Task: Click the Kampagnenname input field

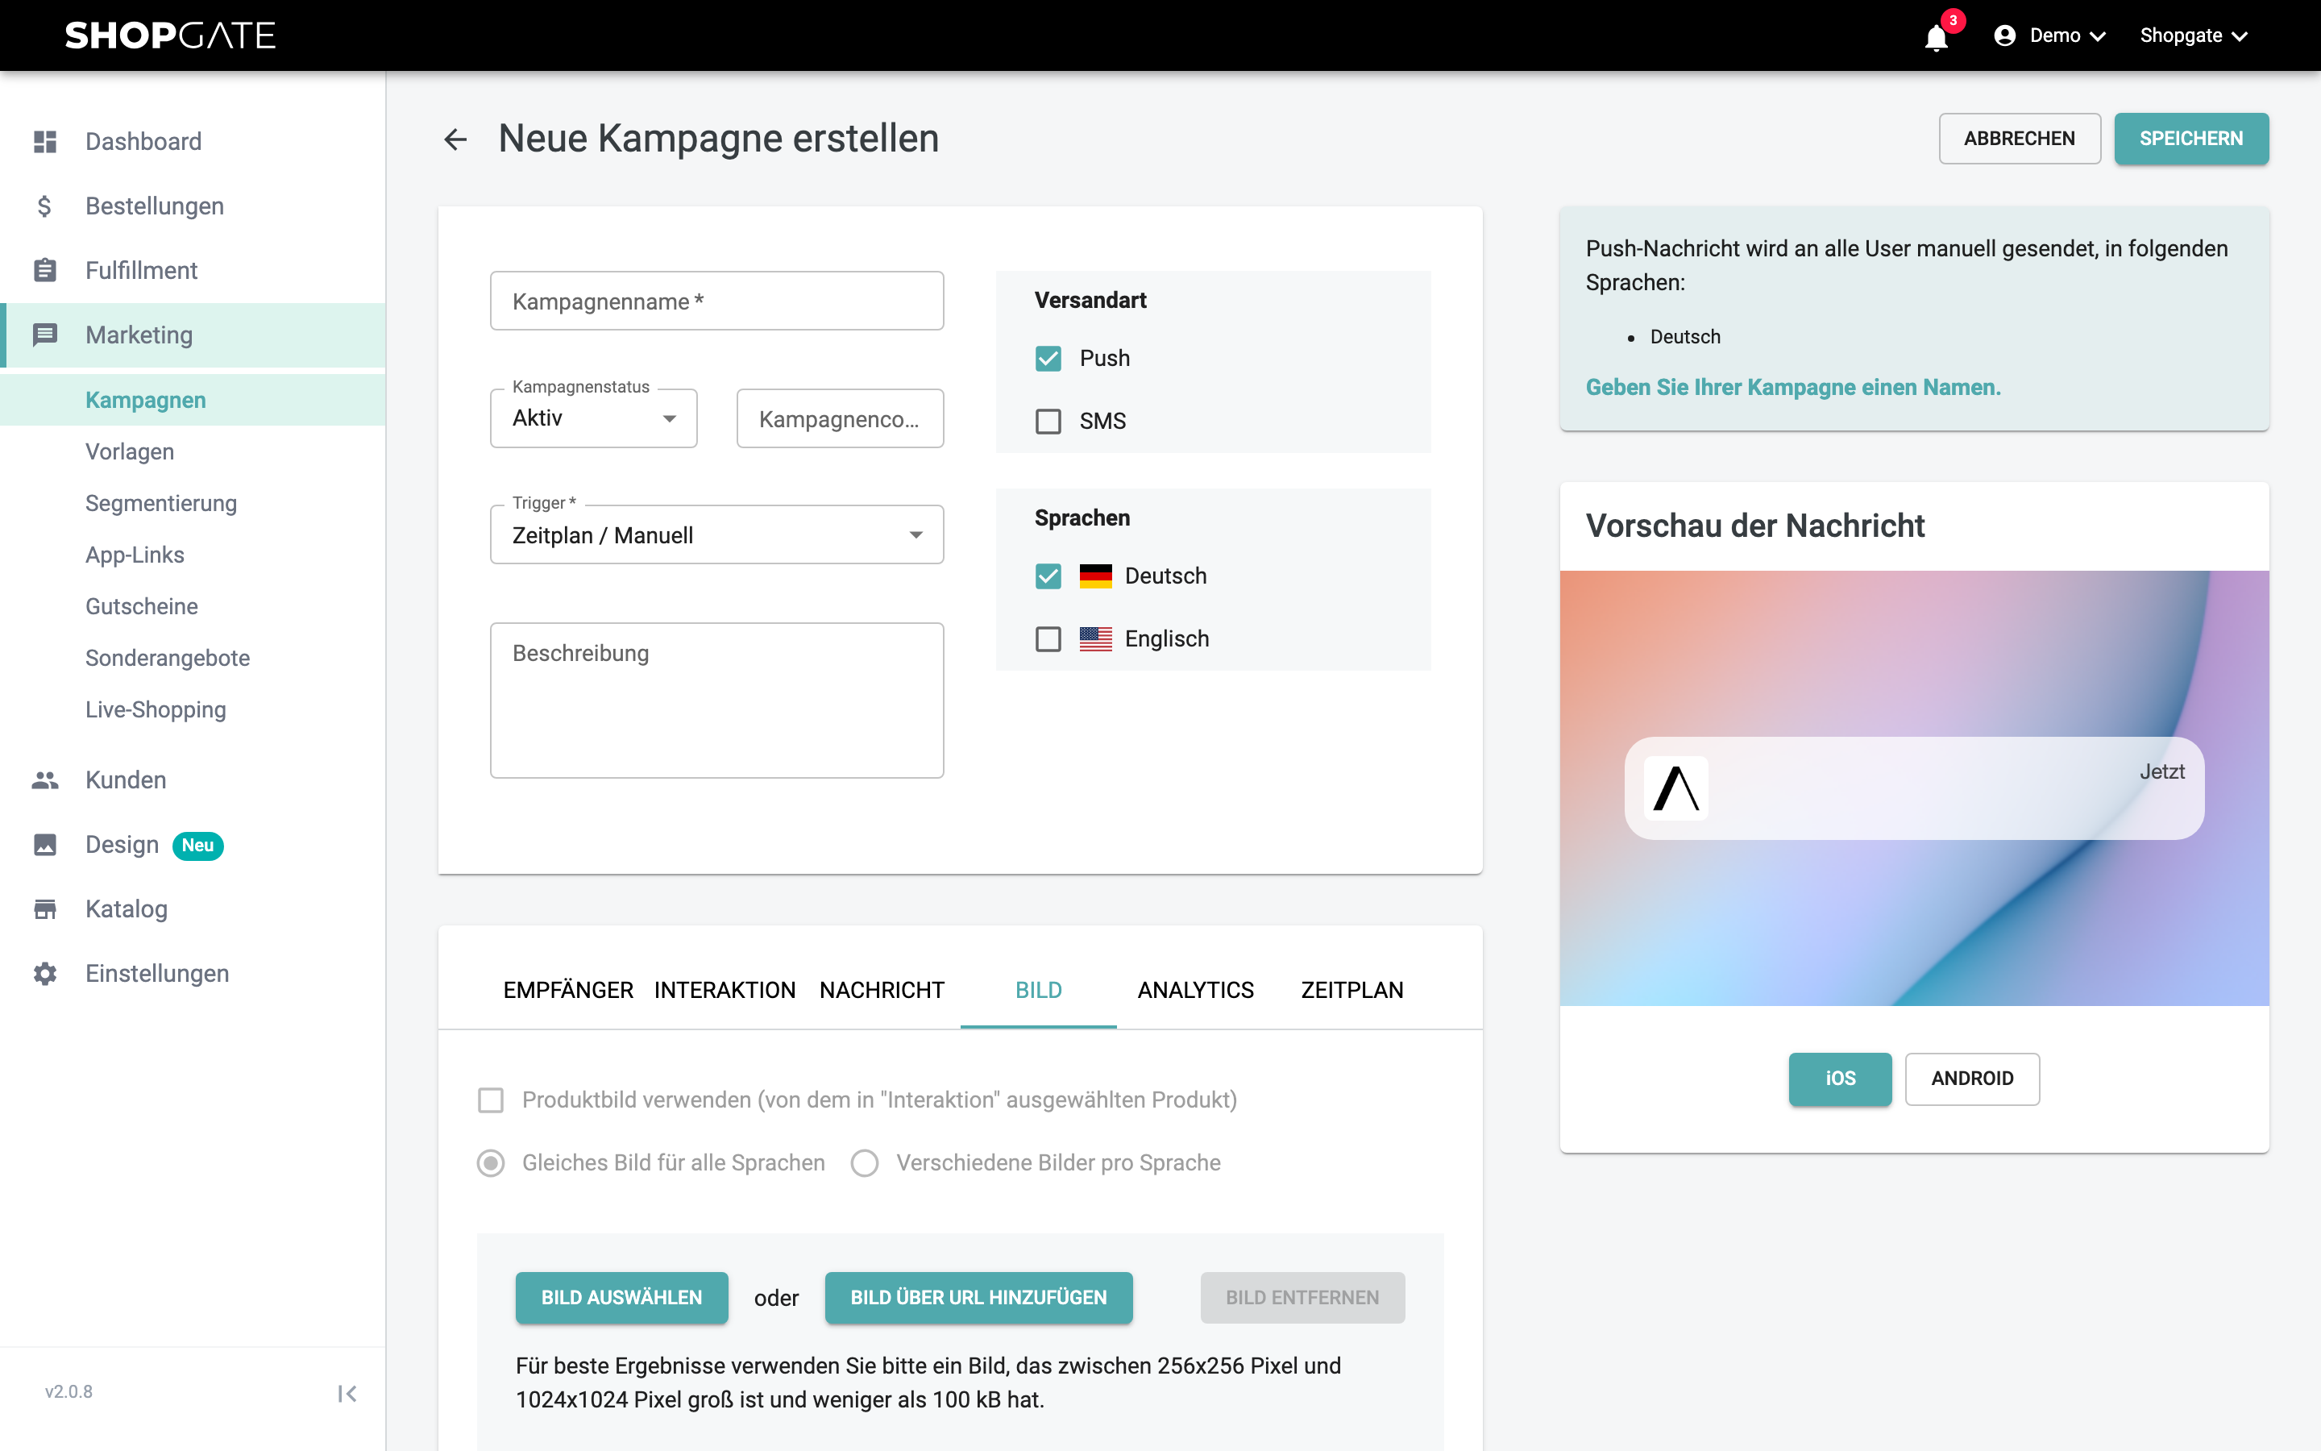Action: 716,301
